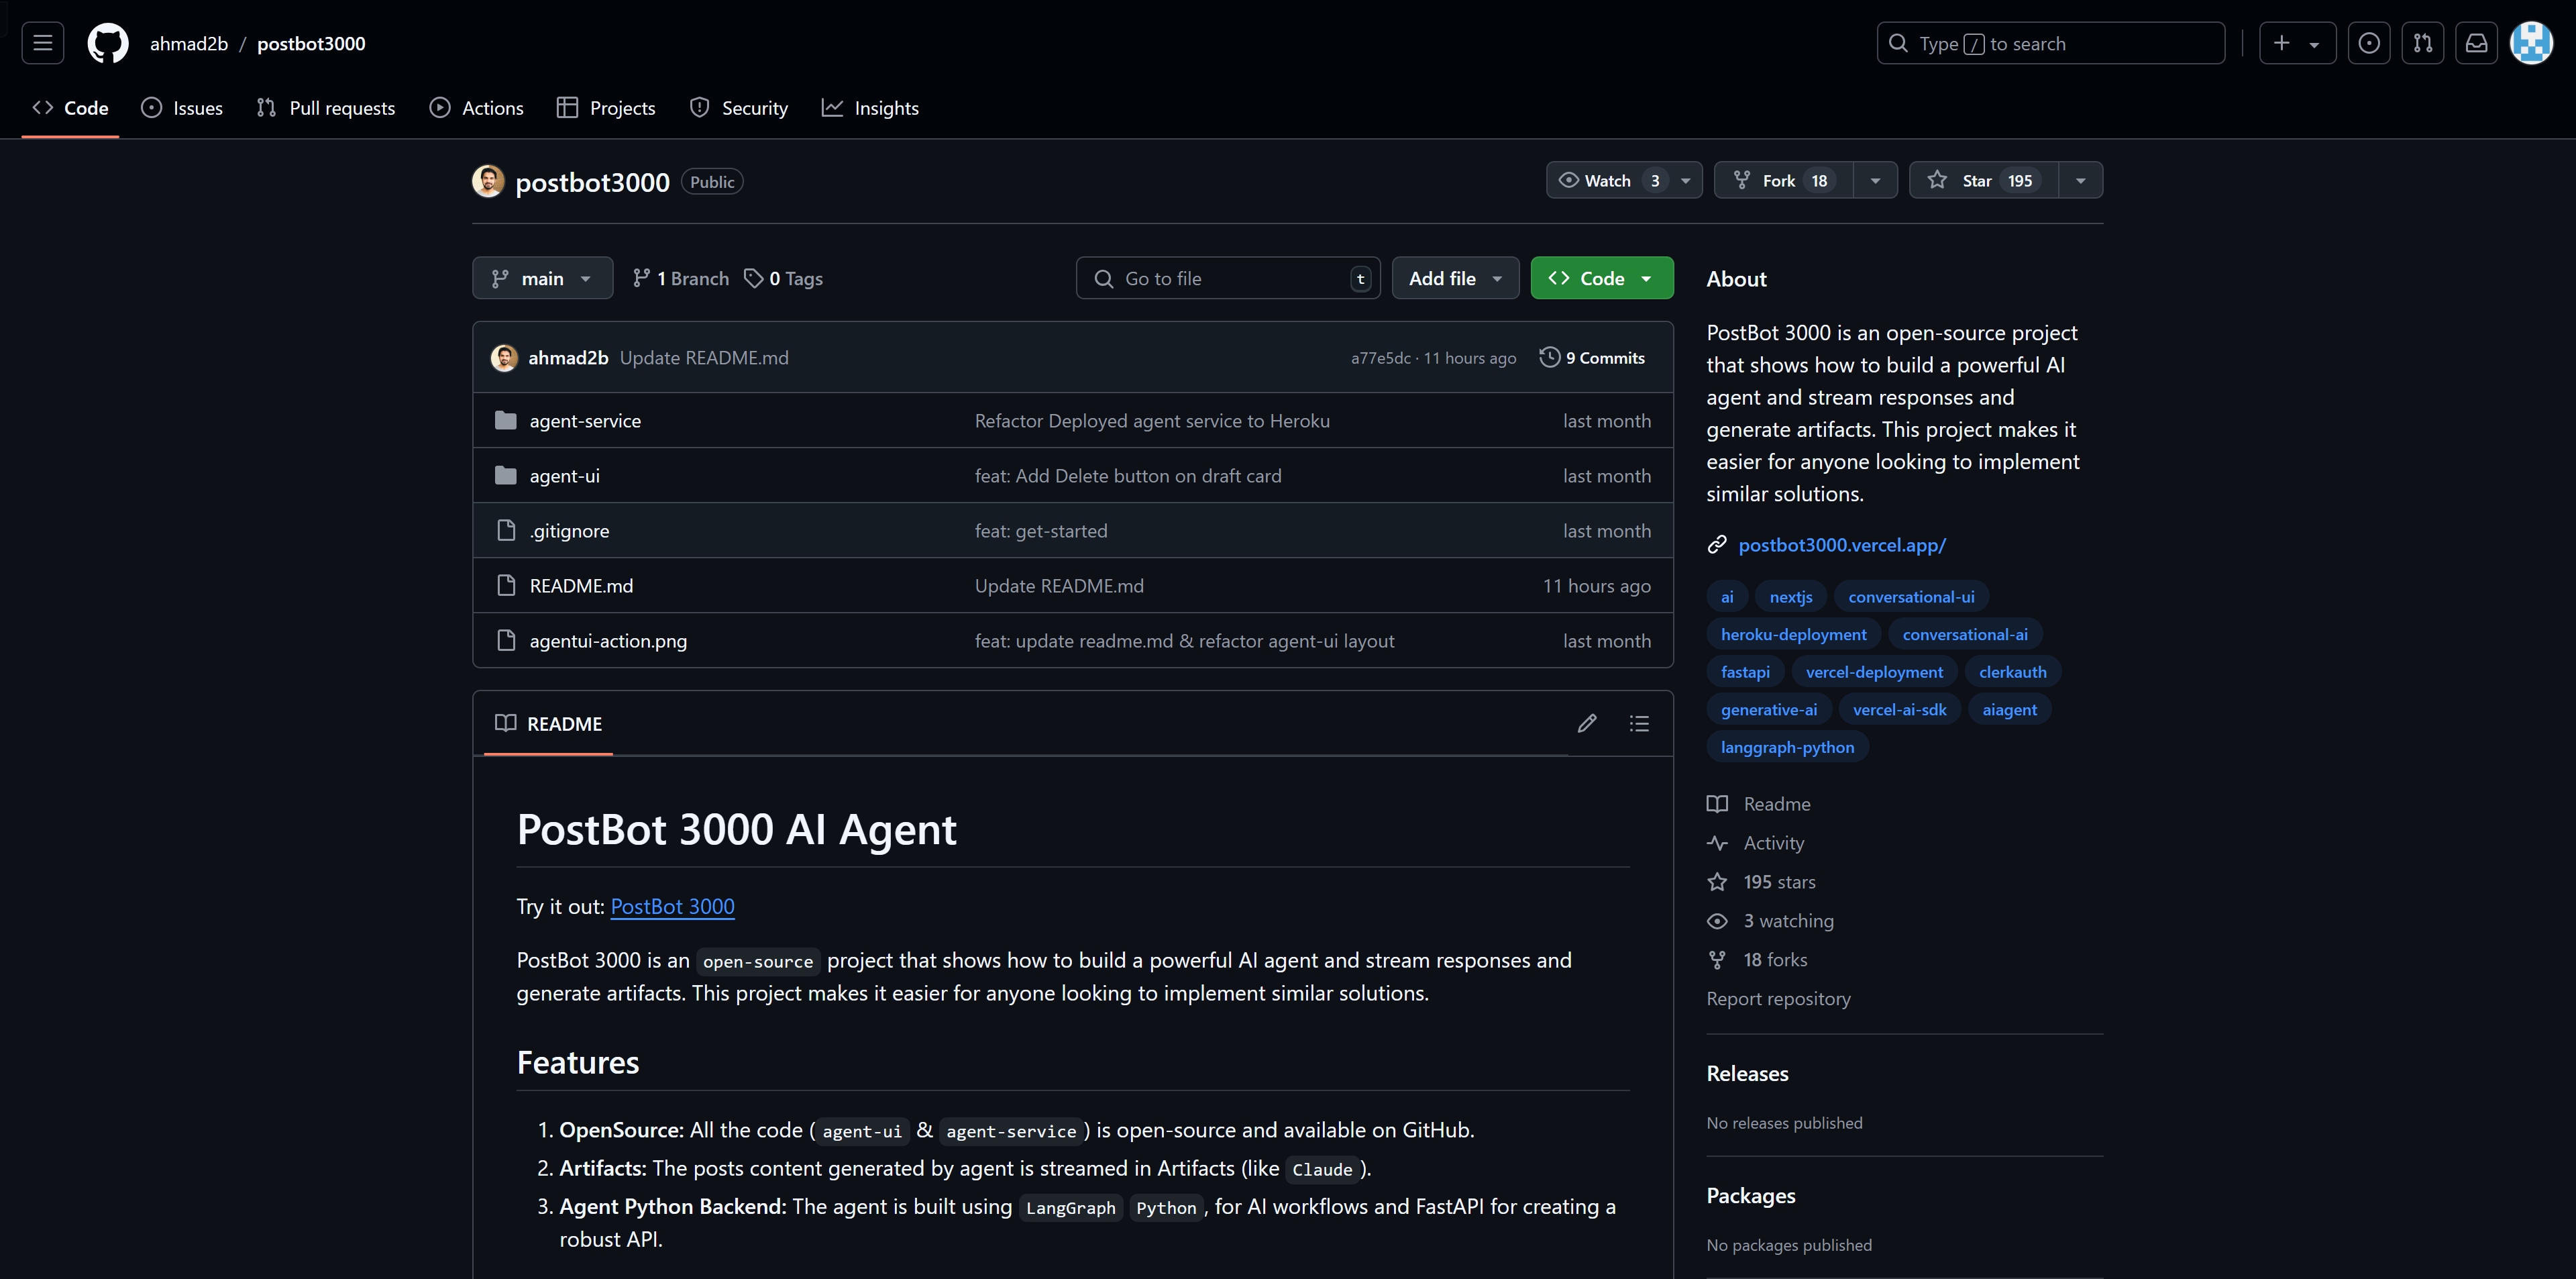This screenshot has height=1279, width=2576.
Task: Click the langgraph-python topic tag
Action: 1786,747
